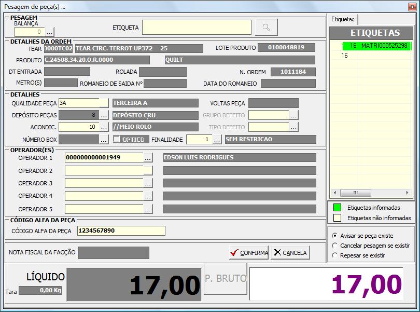
Task: Click the Confirma button
Action: [x=249, y=253]
